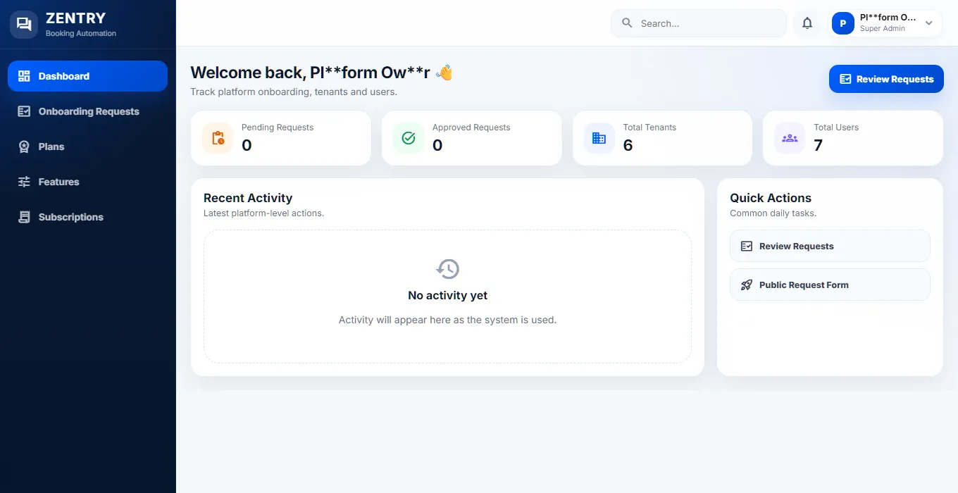958x493 pixels.
Task: Click "Activity will appear here" message
Action: [x=448, y=320]
